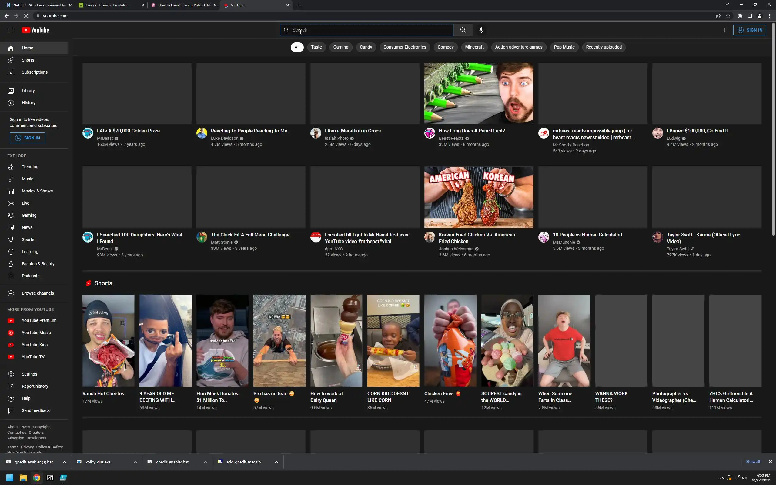
Task: Open the How Long Does A Pencil Last thumbnail
Action: [478, 93]
